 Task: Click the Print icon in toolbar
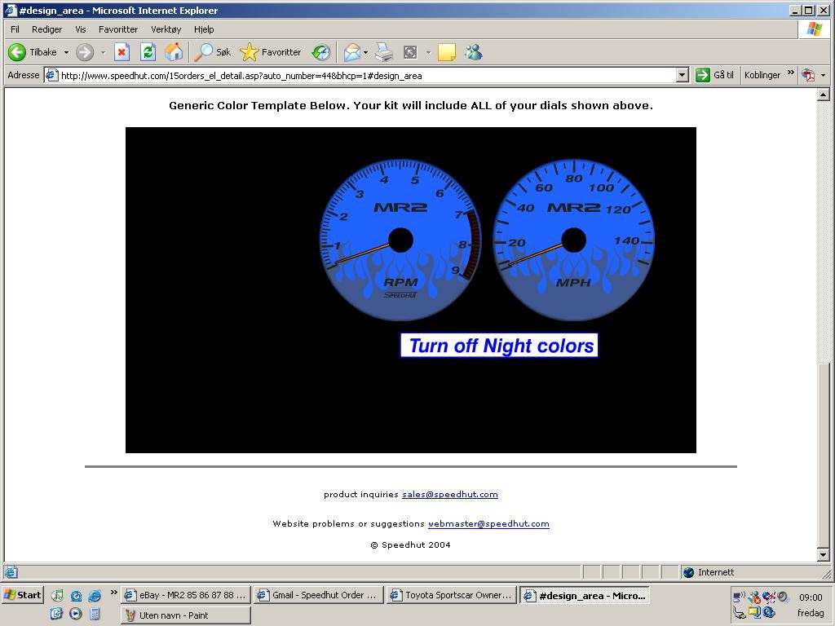[x=384, y=52]
